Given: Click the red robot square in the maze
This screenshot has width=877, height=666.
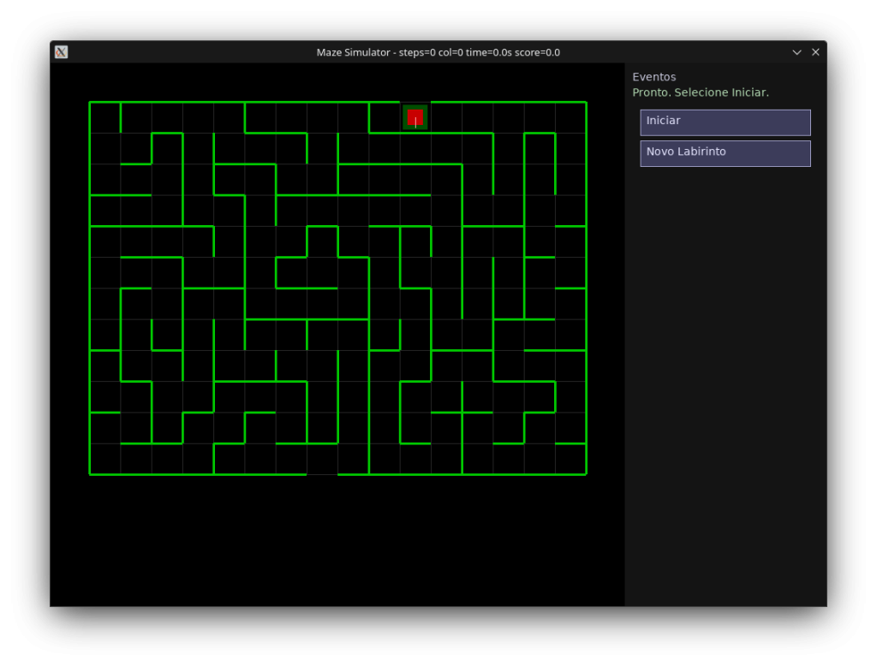Looking at the screenshot, I should 415,116.
